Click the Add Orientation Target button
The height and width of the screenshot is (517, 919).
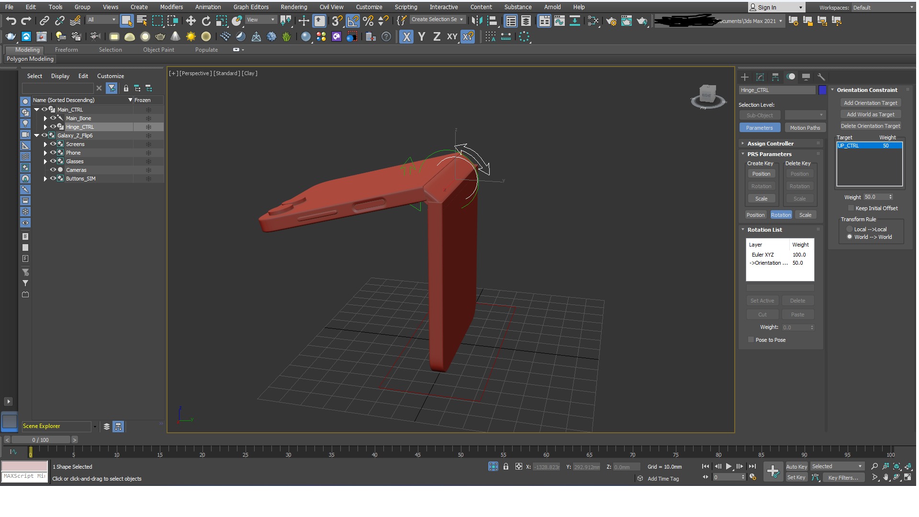870,103
